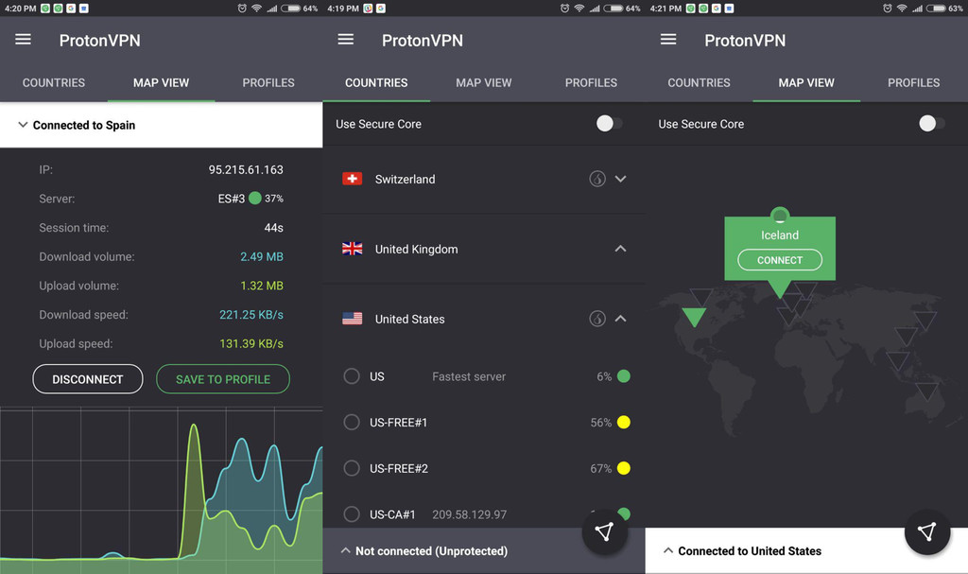Tap ES#3 server load indicator
This screenshot has height=574, width=968.
pyautogui.click(x=255, y=199)
